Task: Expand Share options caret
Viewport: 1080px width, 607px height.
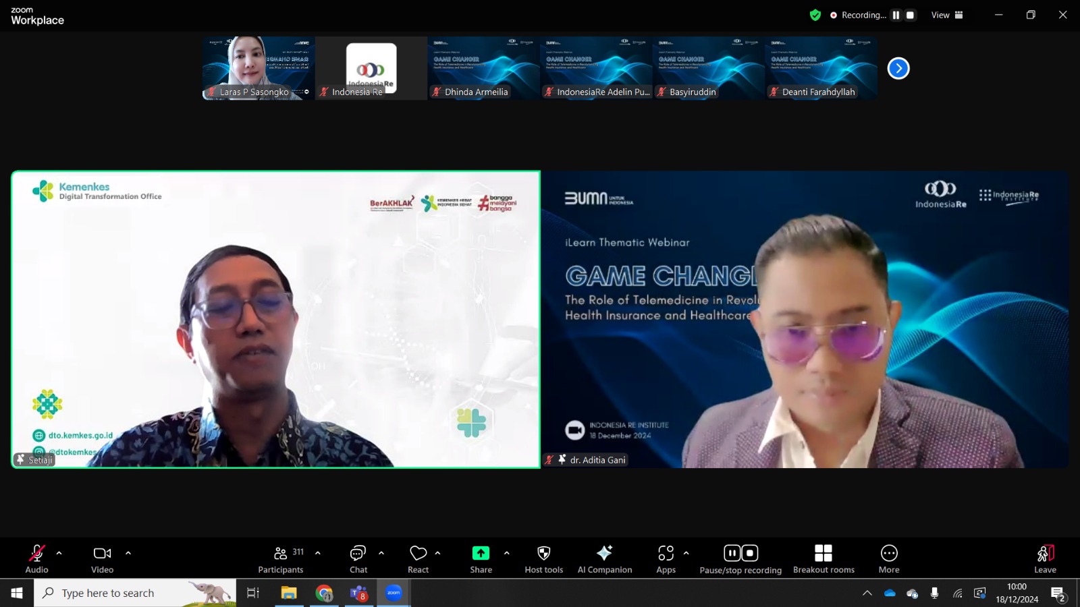Action: [507, 553]
